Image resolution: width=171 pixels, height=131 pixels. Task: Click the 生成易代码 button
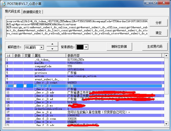click(155, 47)
